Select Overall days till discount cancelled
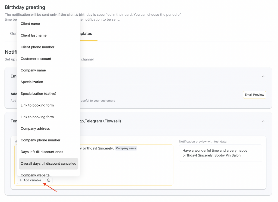Screen dimensions: 278x202 click(48, 164)
